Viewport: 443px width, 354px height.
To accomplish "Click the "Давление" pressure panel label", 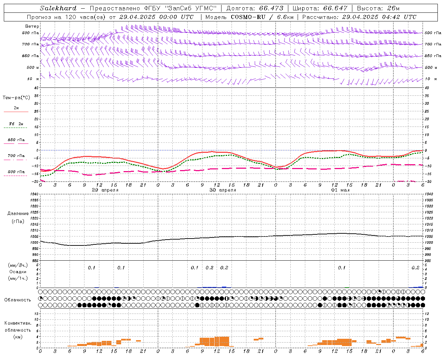I will [x=18, y=214].
